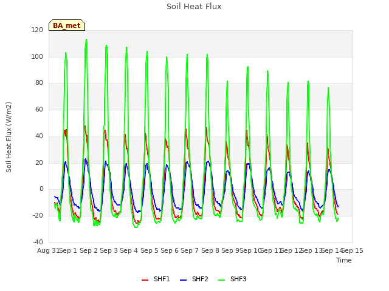Click the 60 y-axis tick label

(39, 109)
